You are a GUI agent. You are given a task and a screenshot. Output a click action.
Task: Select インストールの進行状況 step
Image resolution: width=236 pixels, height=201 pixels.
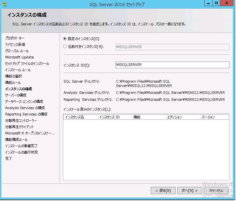click(21, 152)
